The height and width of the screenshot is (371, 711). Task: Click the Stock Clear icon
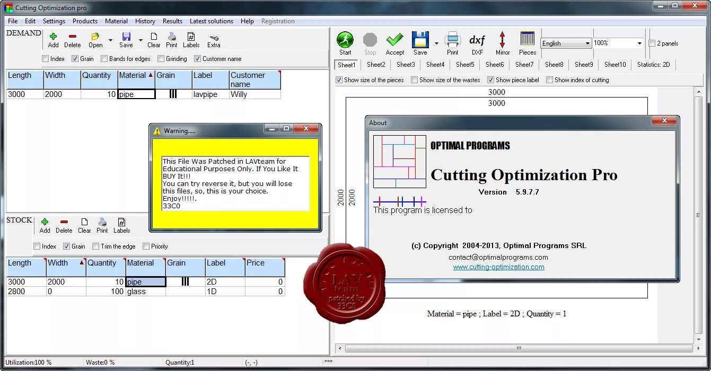(x=84, y=222)
